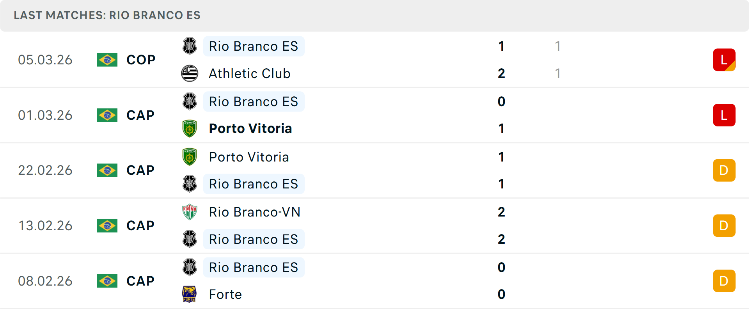Click Porto Vitoria crest in 22.02.26 match

[x=190, y=157]
